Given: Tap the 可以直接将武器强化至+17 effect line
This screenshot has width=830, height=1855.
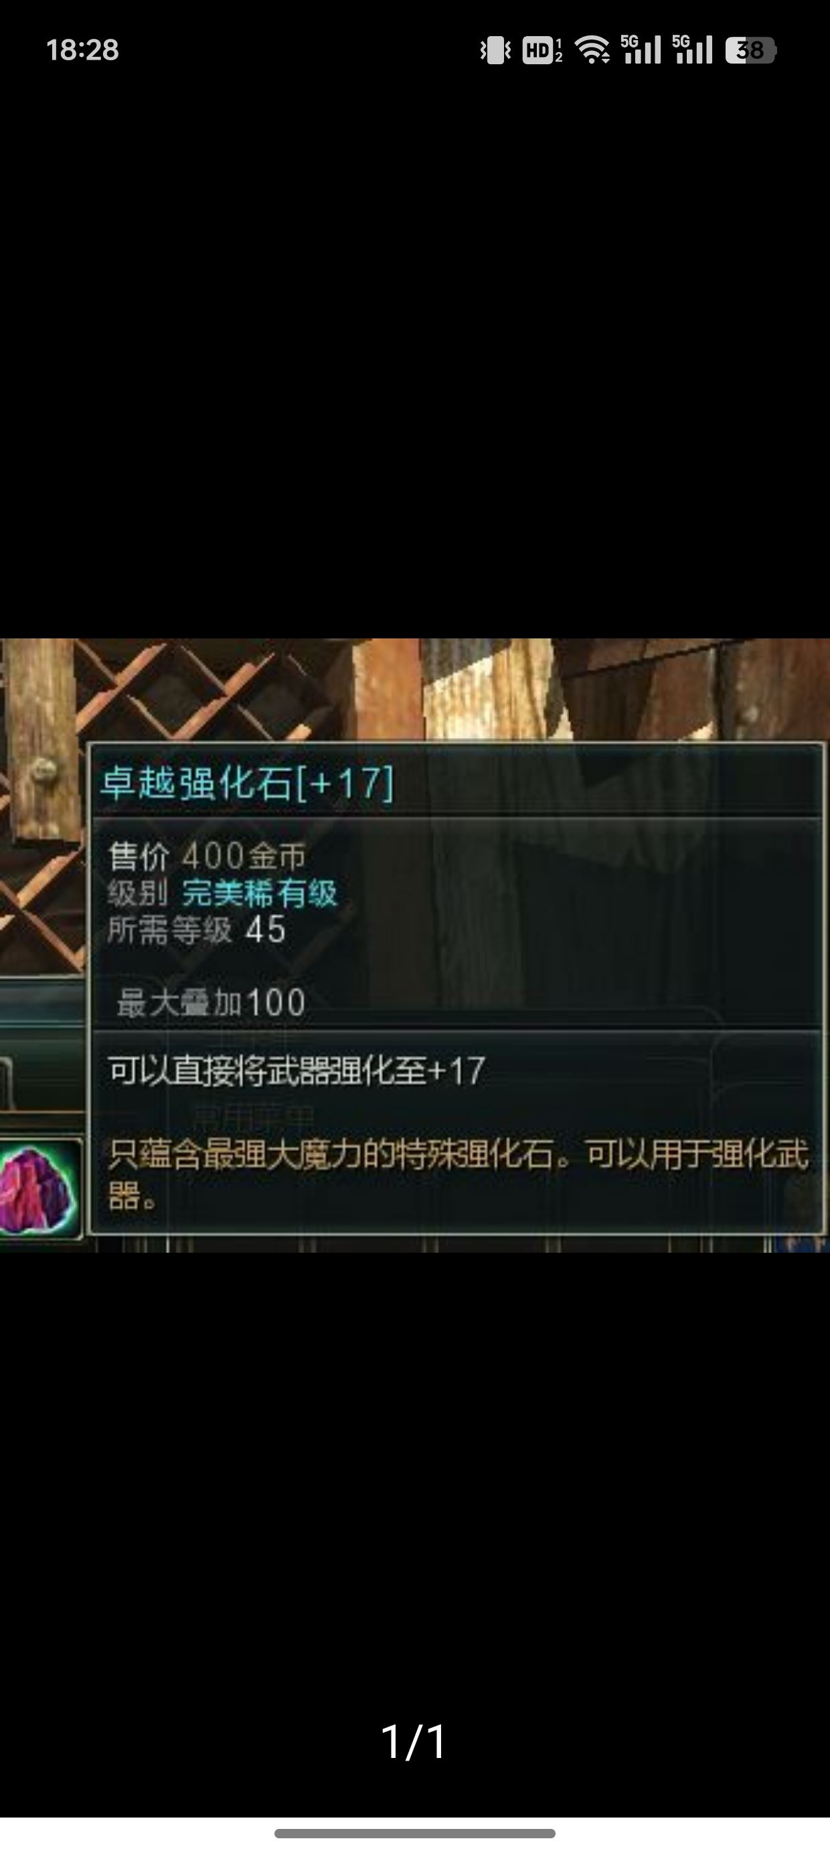Looking at the screenshot, I should 297,1071.
